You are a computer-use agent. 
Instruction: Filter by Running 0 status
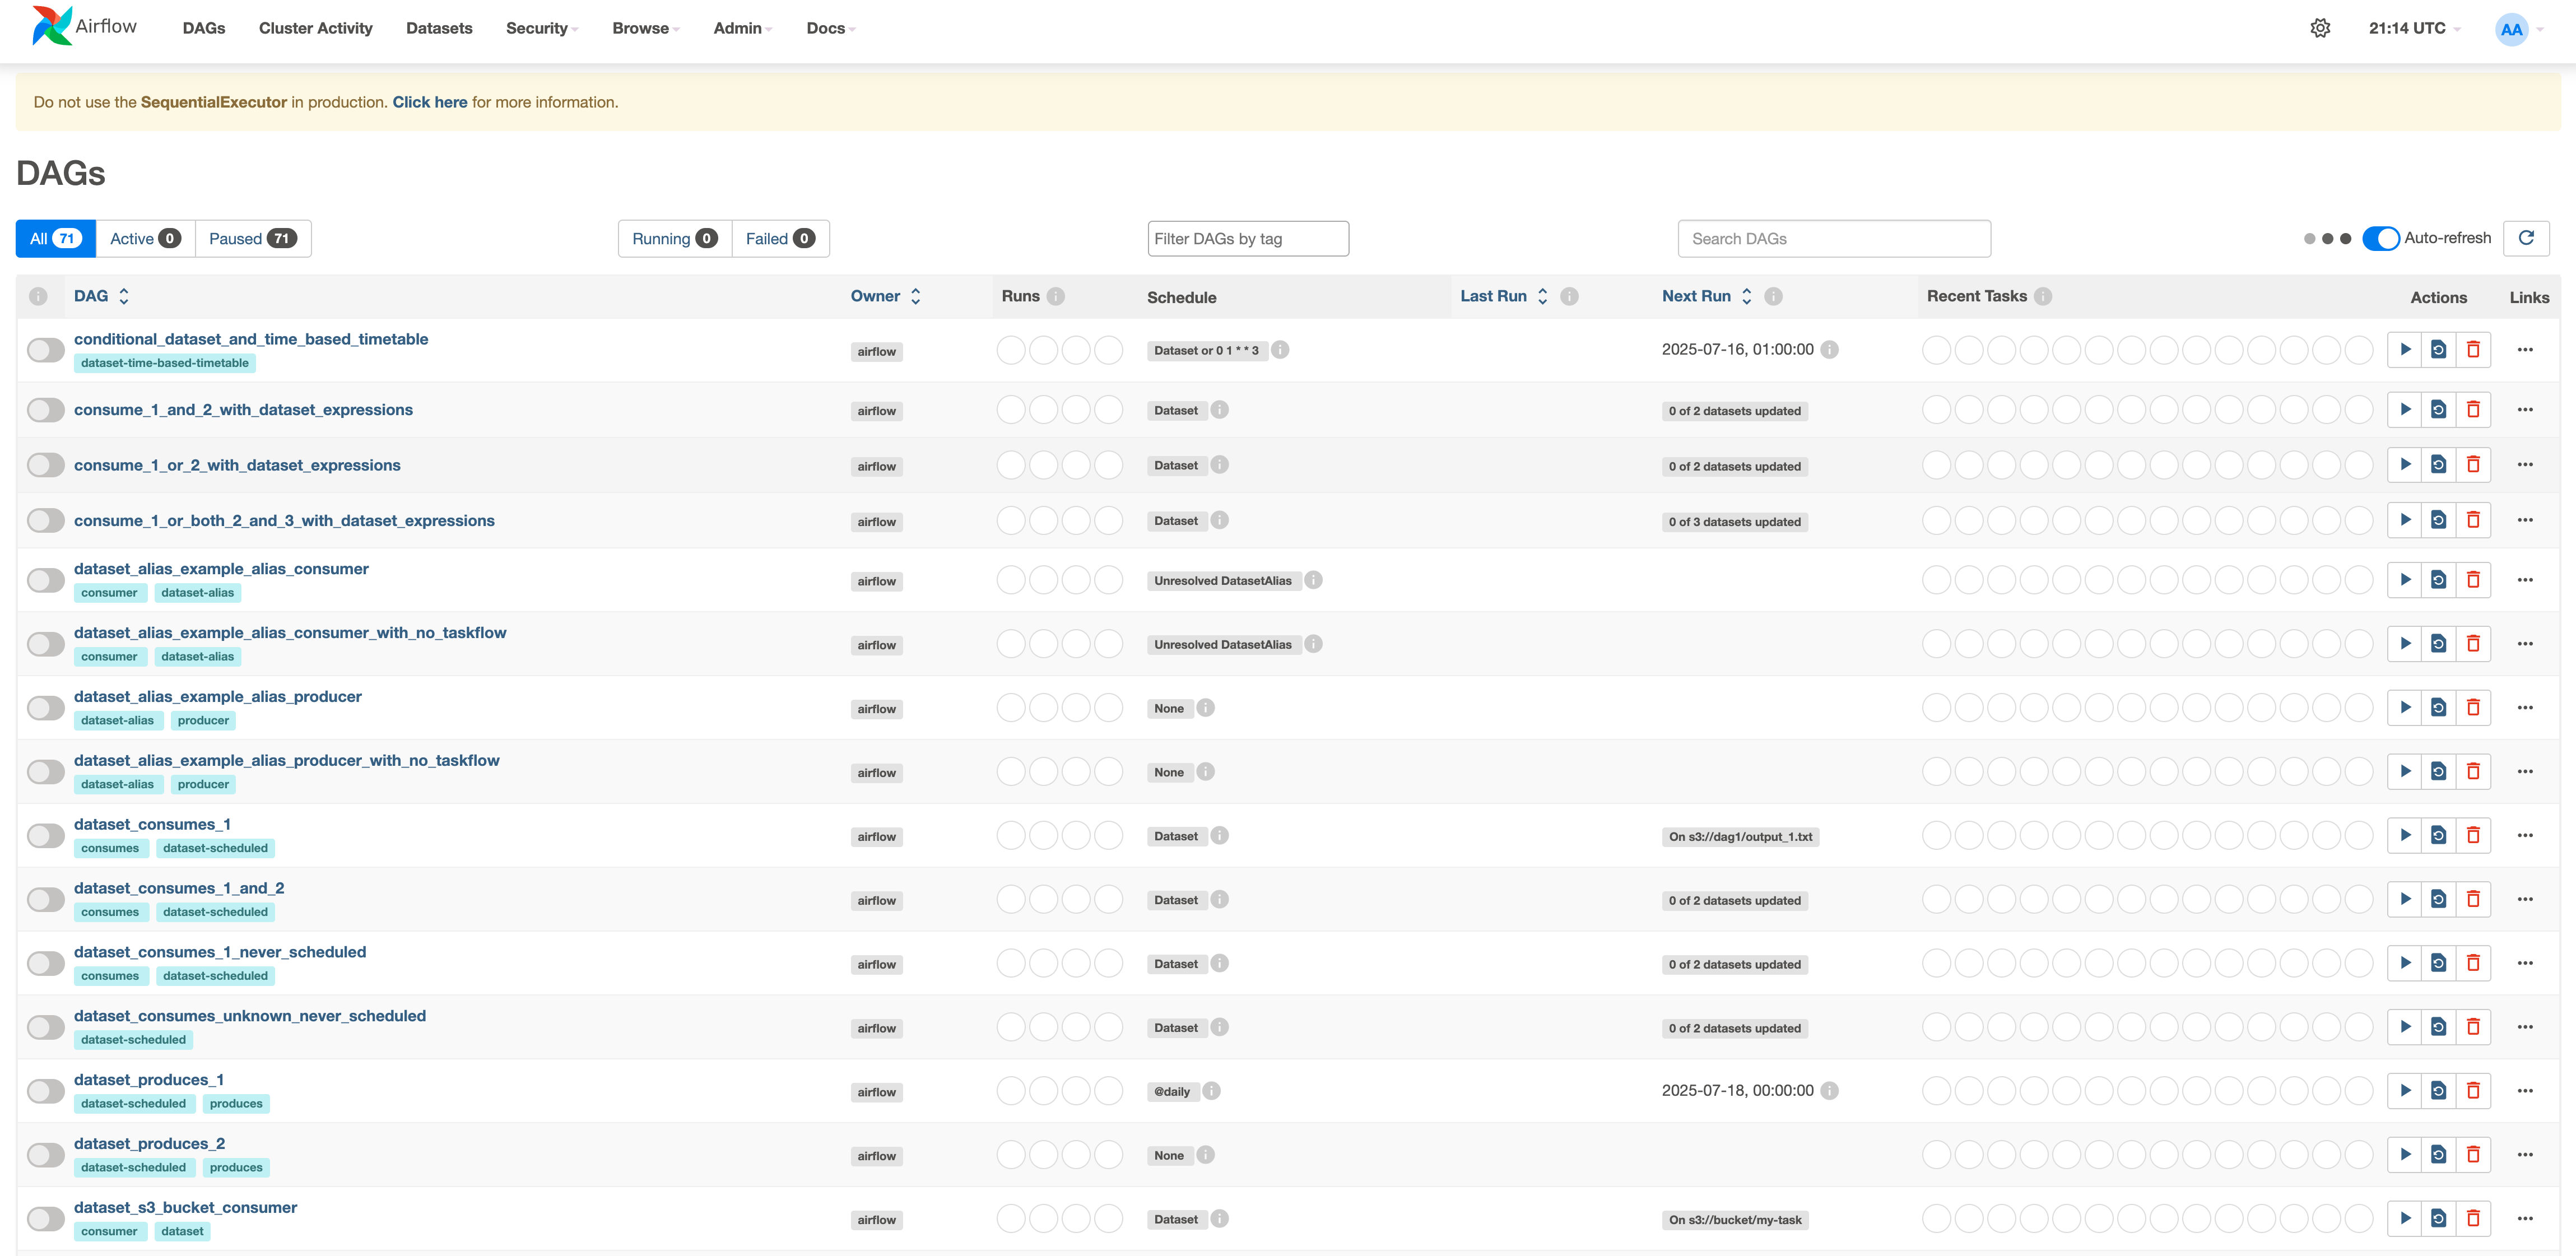point(675,238)
